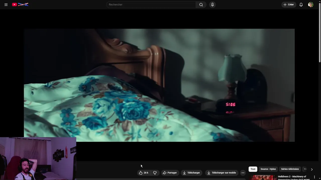Screen dimensions: 321x180
Task: Open the Créer menu
Action: (289, 4)
